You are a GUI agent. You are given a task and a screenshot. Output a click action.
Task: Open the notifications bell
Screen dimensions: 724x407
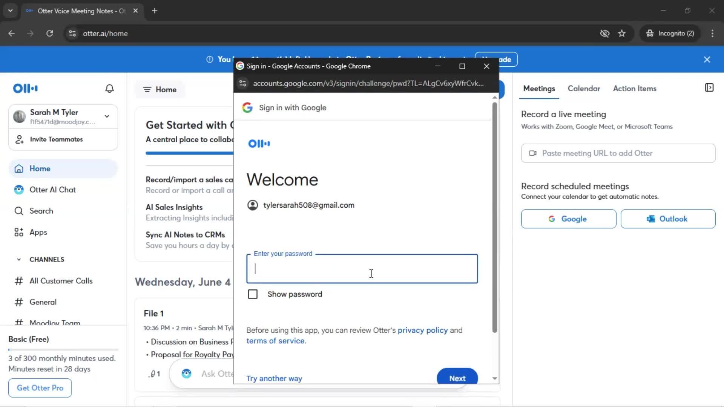109,89
